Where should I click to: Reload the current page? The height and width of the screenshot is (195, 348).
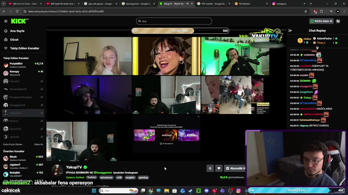(x=17, y=11)
